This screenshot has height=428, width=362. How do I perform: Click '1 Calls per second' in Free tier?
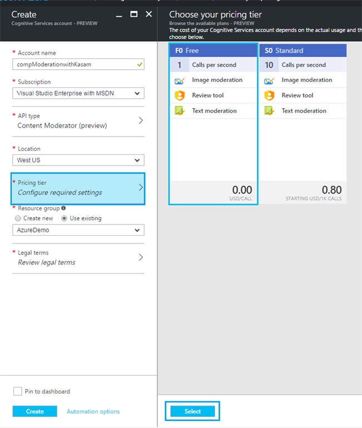pos(214,65)
